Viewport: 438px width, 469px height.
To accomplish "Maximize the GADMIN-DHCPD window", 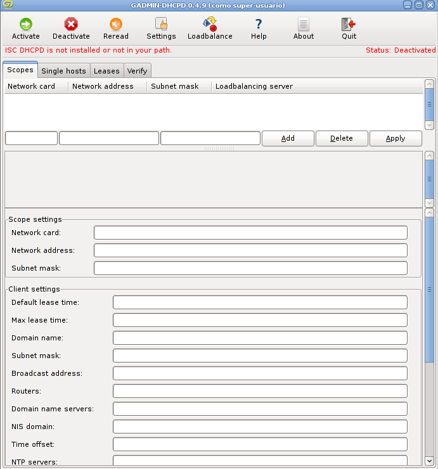I will (419, 5).
